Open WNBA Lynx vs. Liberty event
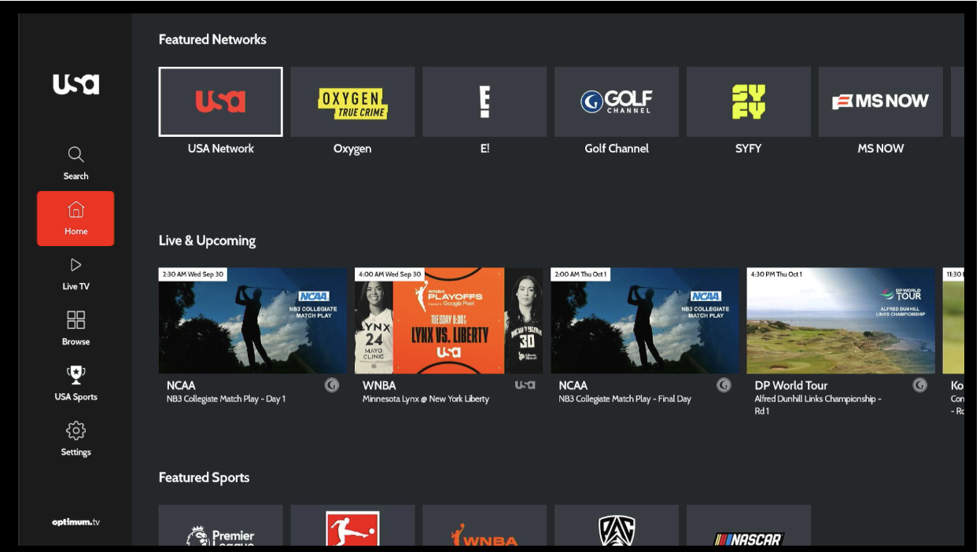 [x=448, y=321]
